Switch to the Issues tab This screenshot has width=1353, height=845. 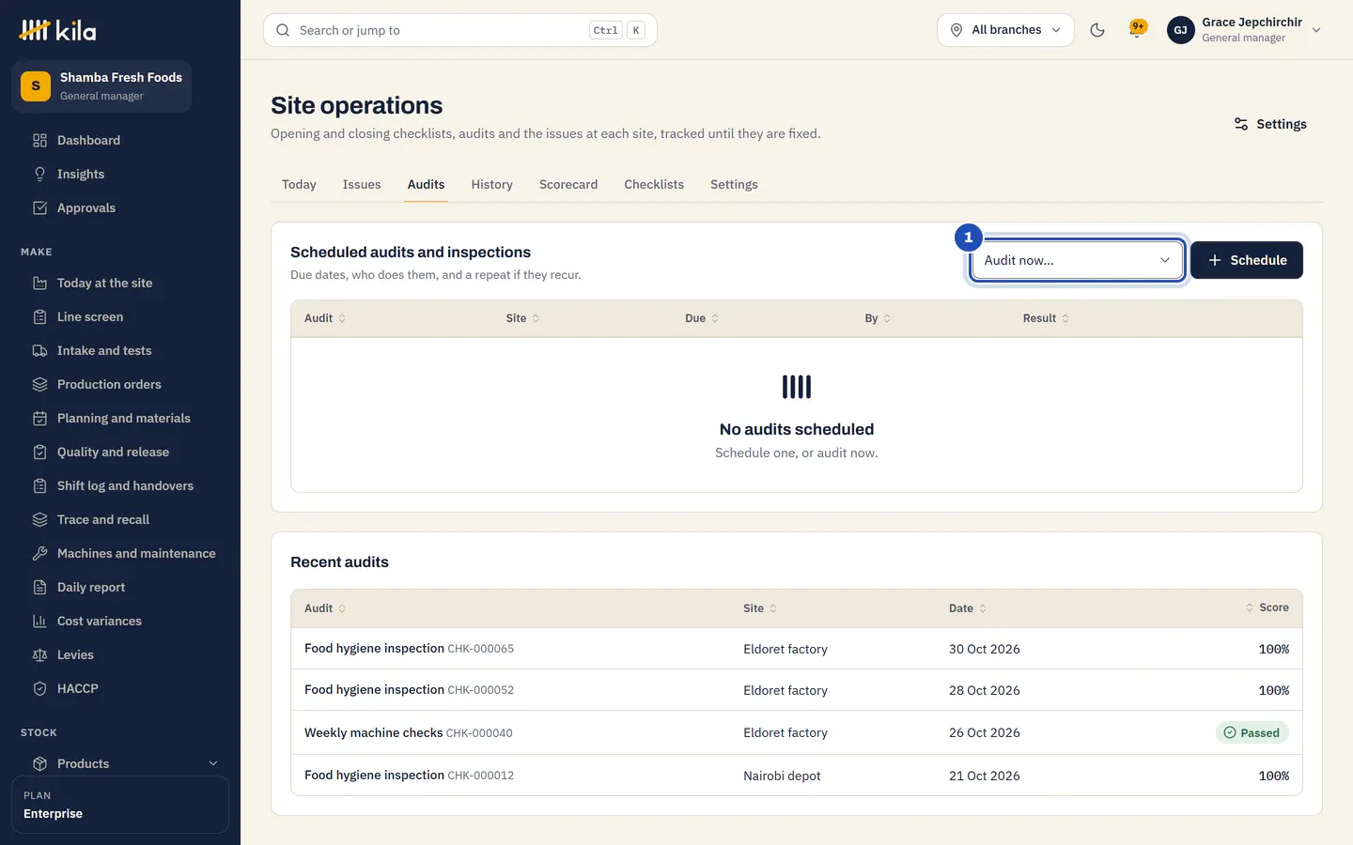click(x=362, y=185)
